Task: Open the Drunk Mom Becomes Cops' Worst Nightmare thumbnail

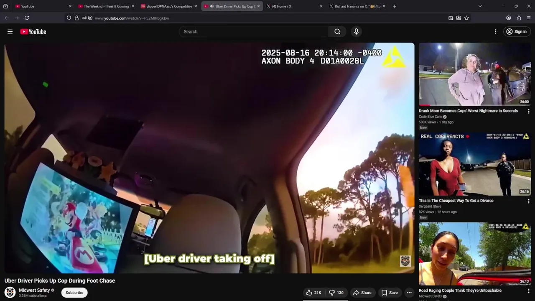Action: point(475,74)
